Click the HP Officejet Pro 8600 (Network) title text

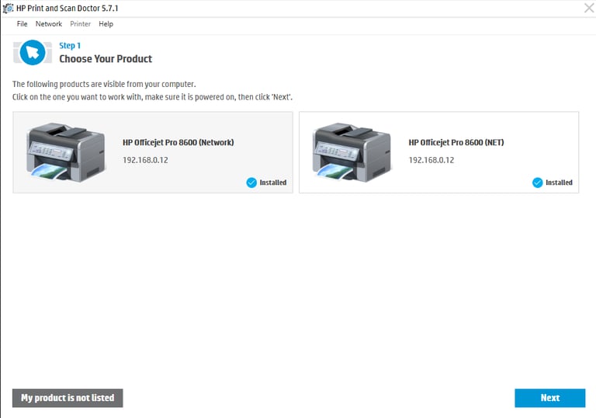point(178,142)
